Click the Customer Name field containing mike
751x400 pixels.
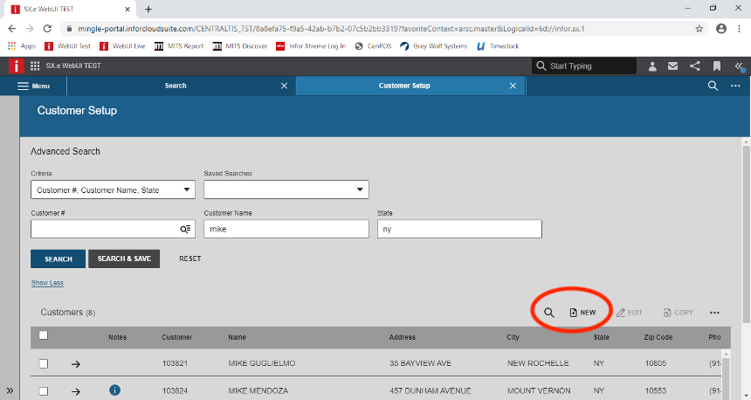tap(286, 229)
